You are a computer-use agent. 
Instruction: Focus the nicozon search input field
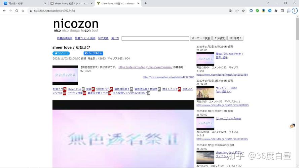point(155,38)
